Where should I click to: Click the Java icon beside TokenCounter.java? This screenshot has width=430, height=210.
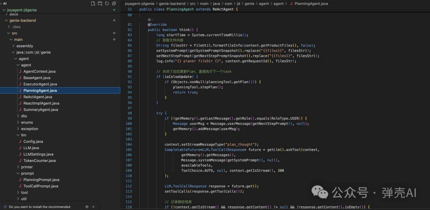tap(20, 160)
